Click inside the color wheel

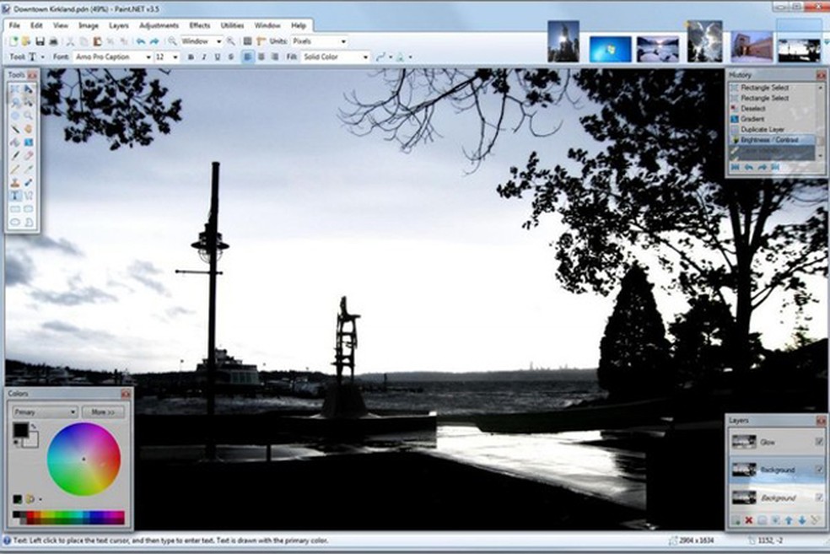(84, 459)
